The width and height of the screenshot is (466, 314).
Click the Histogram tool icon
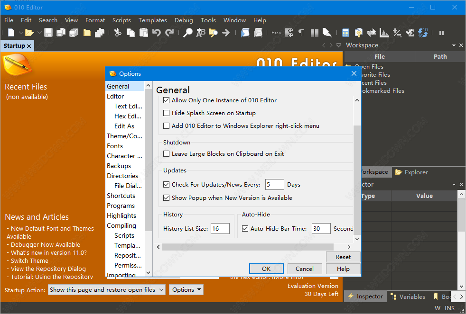(384, 33)
